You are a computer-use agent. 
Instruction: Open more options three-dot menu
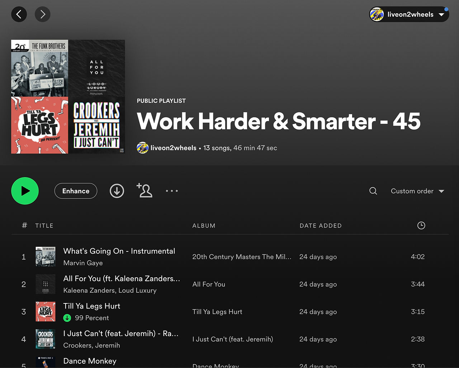[x=172, y=191]
